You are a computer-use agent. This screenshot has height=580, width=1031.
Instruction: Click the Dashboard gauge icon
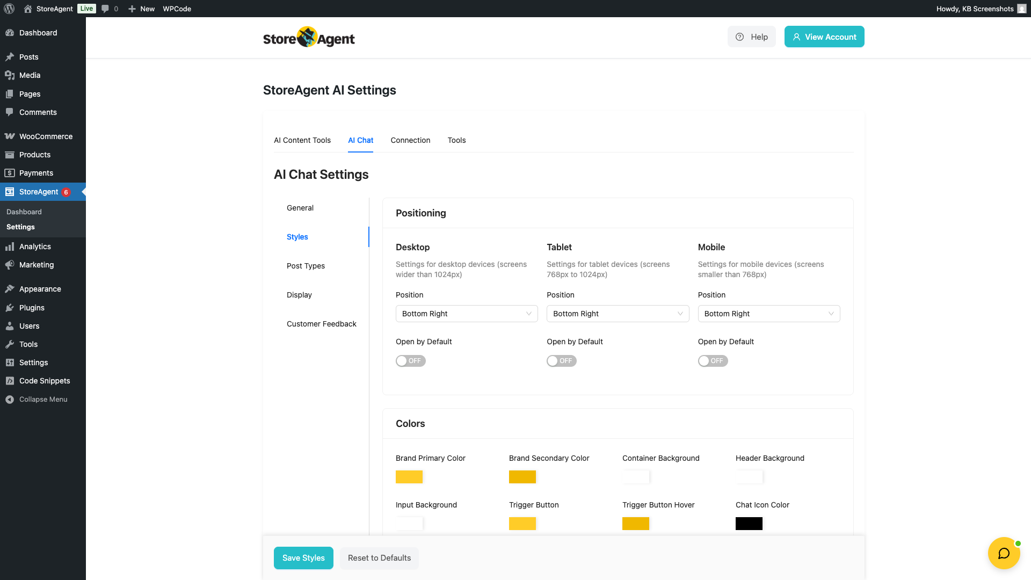(10, 33)
